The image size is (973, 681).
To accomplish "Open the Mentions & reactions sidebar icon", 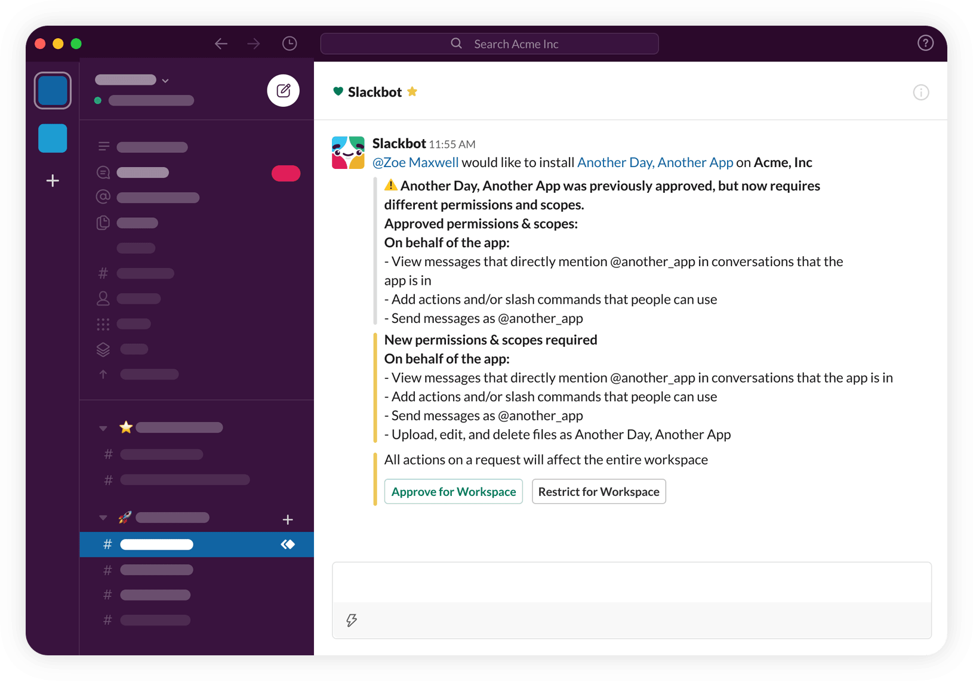I will click(103, 197).
